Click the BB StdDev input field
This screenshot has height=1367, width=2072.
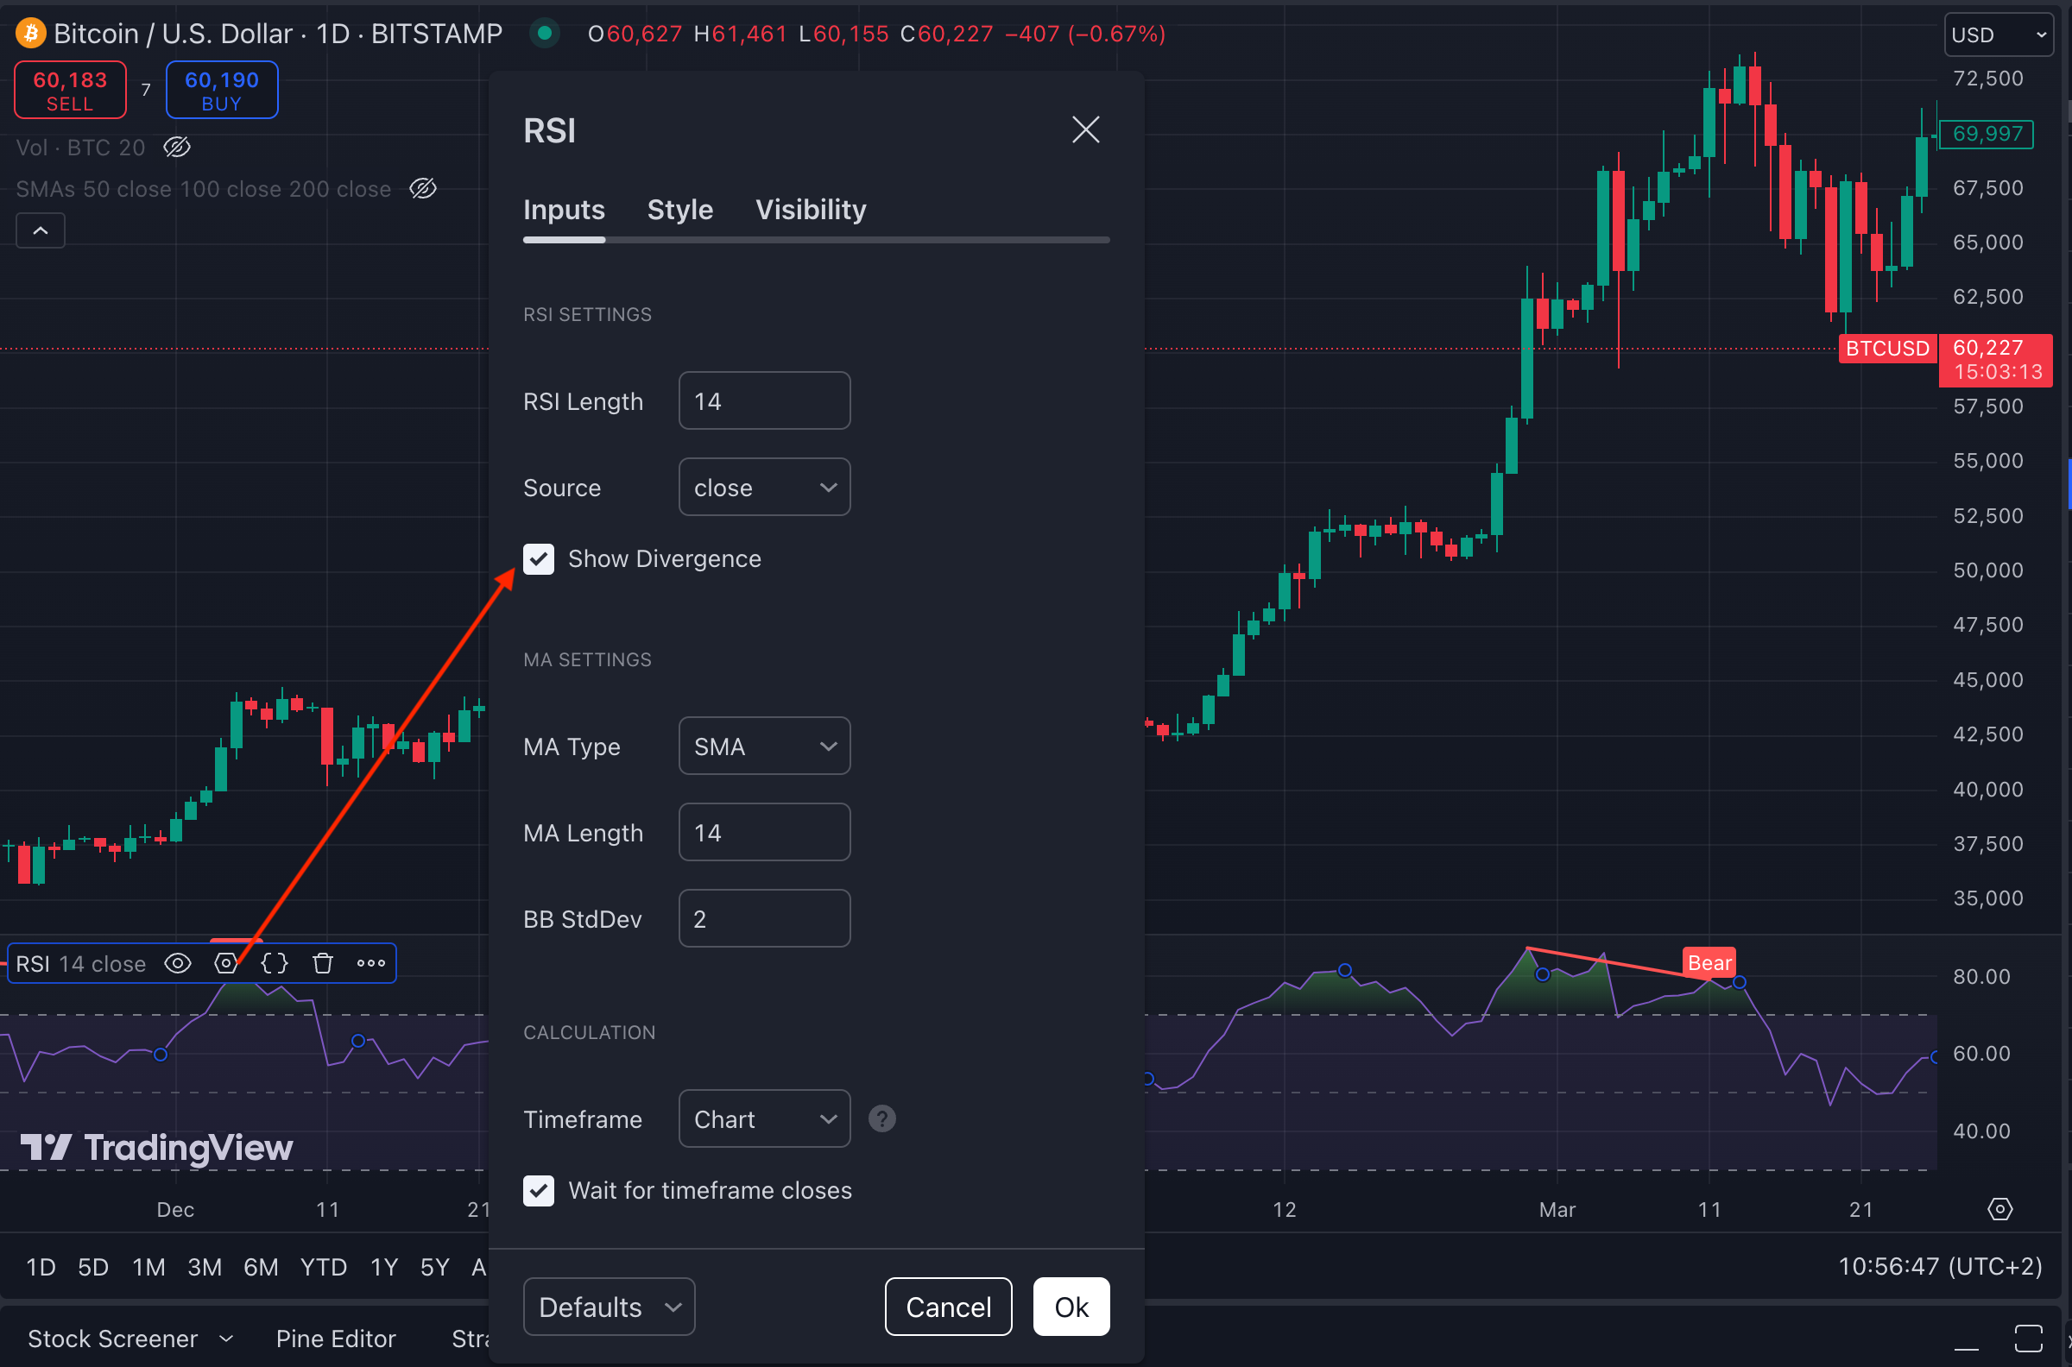(764, 919)
